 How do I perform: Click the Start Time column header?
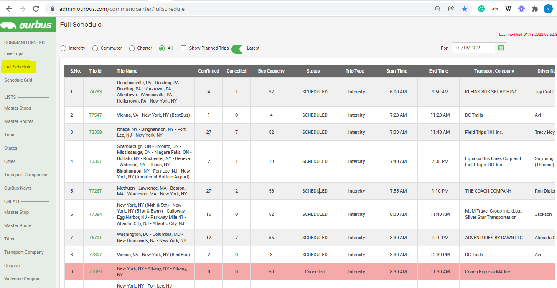coord(397,71)
